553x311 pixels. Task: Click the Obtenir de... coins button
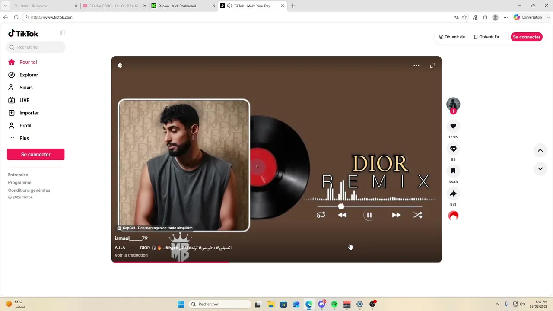coord(454,37)
